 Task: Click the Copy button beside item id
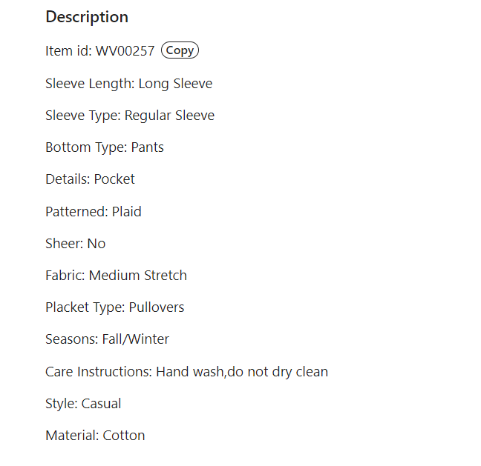click(180, 50)
